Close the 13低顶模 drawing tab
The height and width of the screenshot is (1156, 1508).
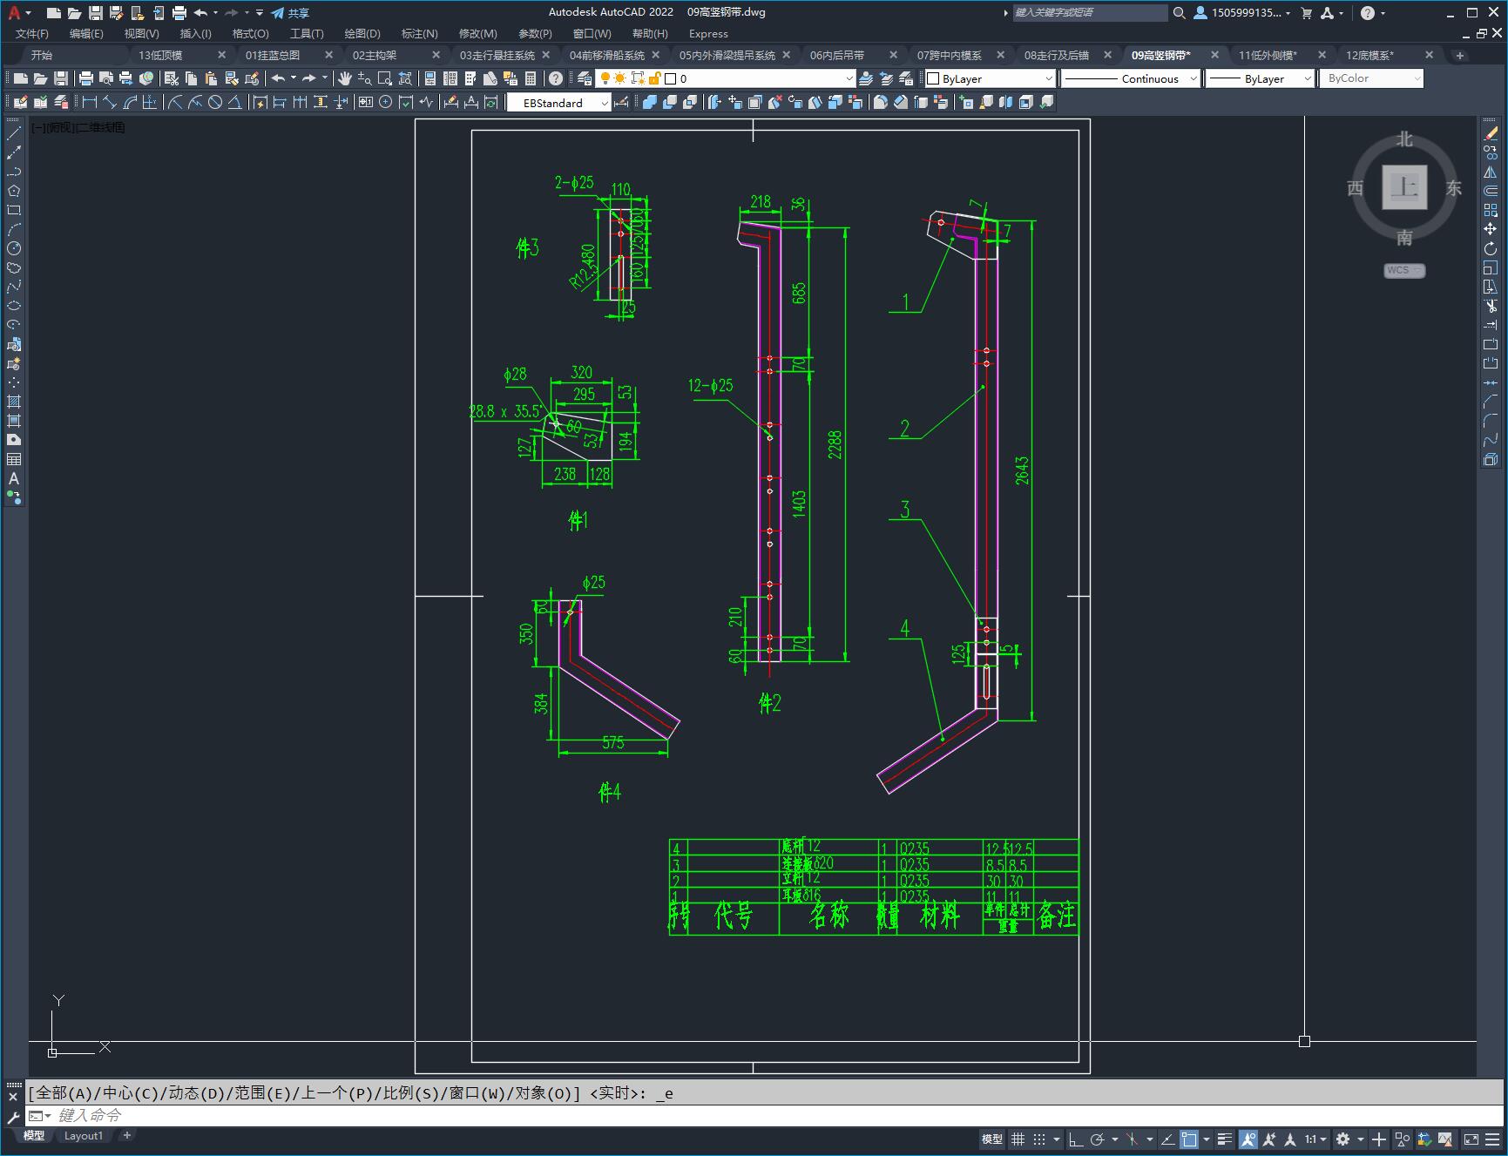tap(221, 55)
